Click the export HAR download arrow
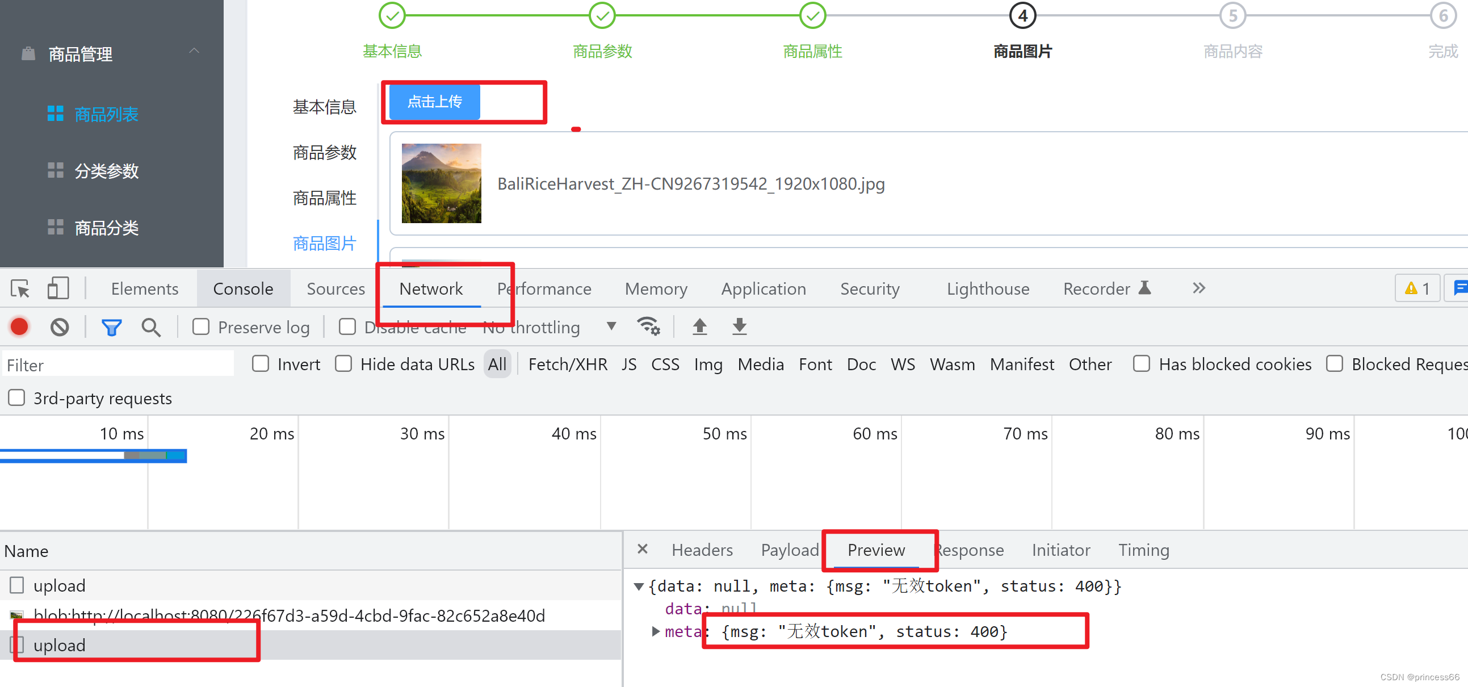1468x687 pixels. [739, 326]
